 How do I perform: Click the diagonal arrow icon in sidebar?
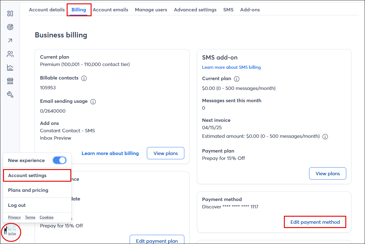click(10, 41)
